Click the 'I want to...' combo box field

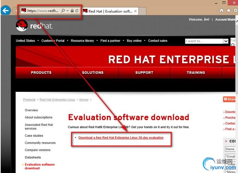point(206,41)
